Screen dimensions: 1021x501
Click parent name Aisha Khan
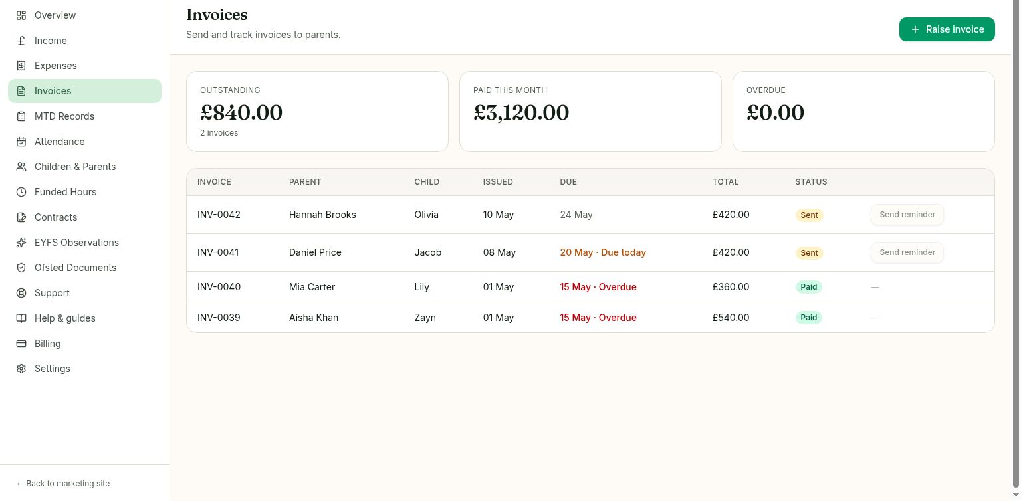(x=314, y=318)
